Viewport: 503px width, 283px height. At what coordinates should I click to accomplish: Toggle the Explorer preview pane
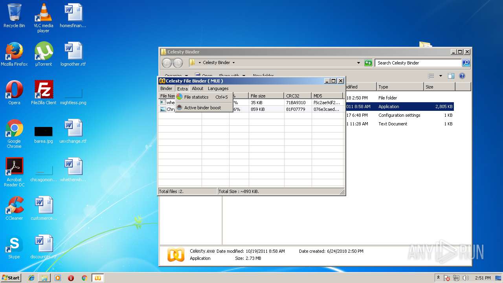coord(451,76)
